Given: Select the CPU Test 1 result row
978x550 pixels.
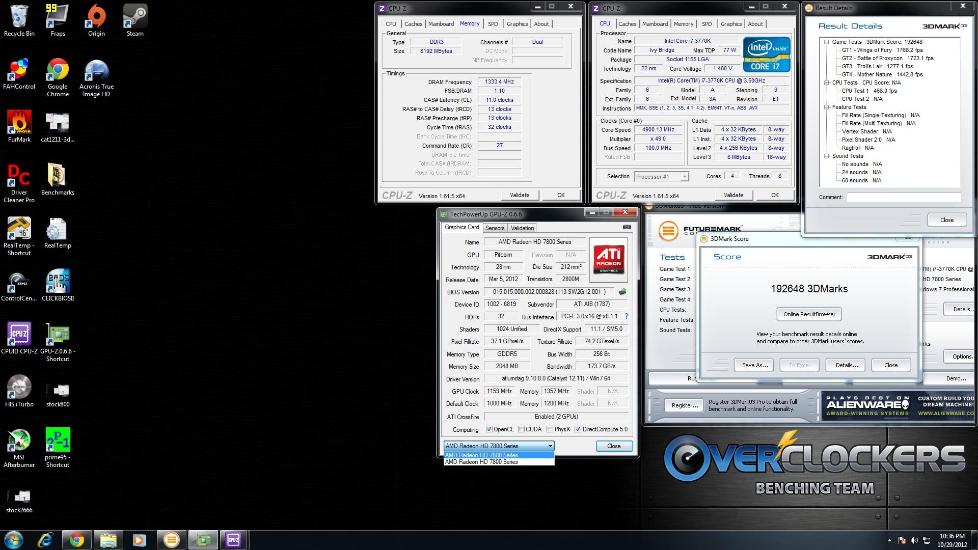Looking at the screenshot, I should click(869, 91).
